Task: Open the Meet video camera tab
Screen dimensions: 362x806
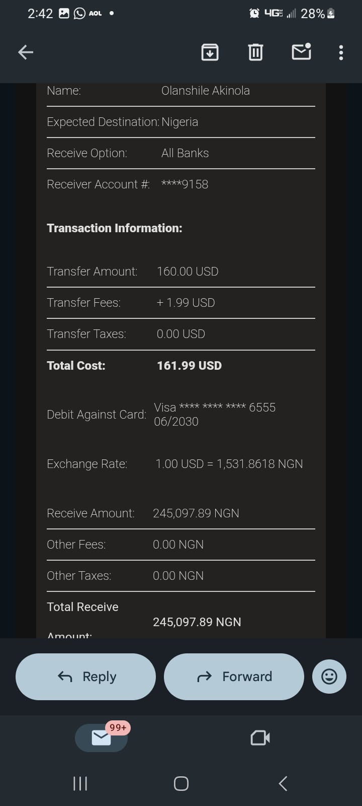Action: tap(260, 738)
